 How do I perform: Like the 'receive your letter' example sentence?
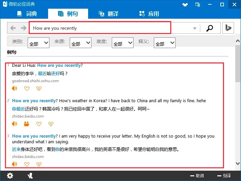click(x=27, y=164)
